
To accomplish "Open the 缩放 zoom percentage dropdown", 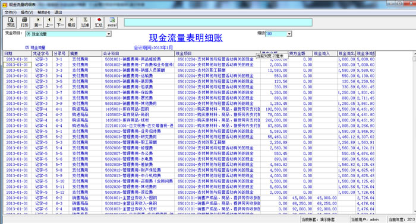I will [289, 34].
